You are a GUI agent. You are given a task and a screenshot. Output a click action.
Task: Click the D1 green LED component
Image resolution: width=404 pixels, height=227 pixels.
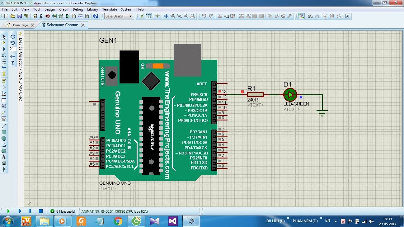click(290, 95)
